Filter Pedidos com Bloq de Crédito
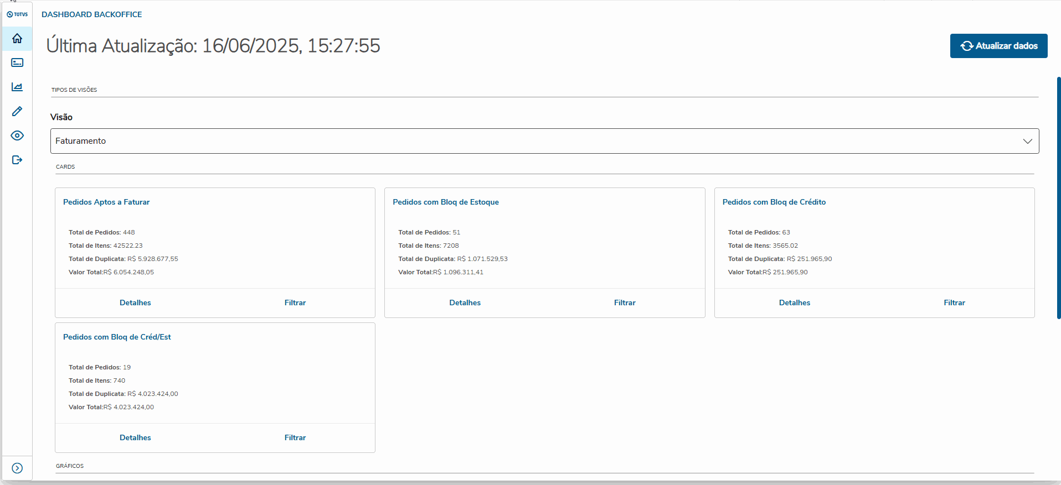The height and width of the screenshot is (485, 1061). point(954,303)
